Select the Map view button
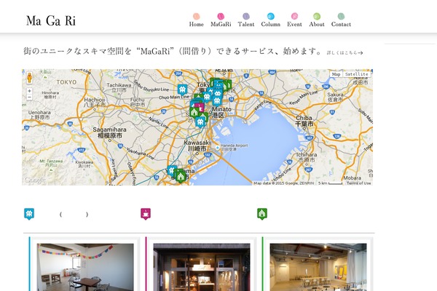437x291 pixels. (x=336, y=74)
